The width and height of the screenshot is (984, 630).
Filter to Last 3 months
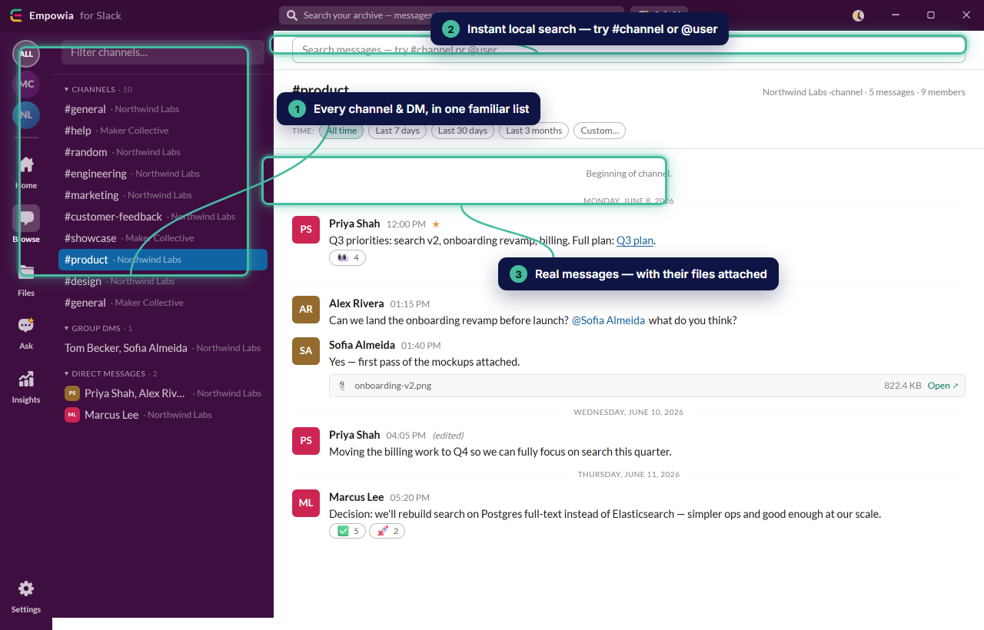[x=534, y=131]
